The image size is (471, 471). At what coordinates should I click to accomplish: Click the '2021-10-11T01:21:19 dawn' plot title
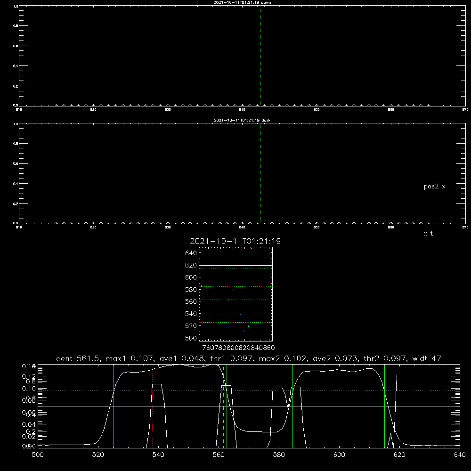pos(242,2)
